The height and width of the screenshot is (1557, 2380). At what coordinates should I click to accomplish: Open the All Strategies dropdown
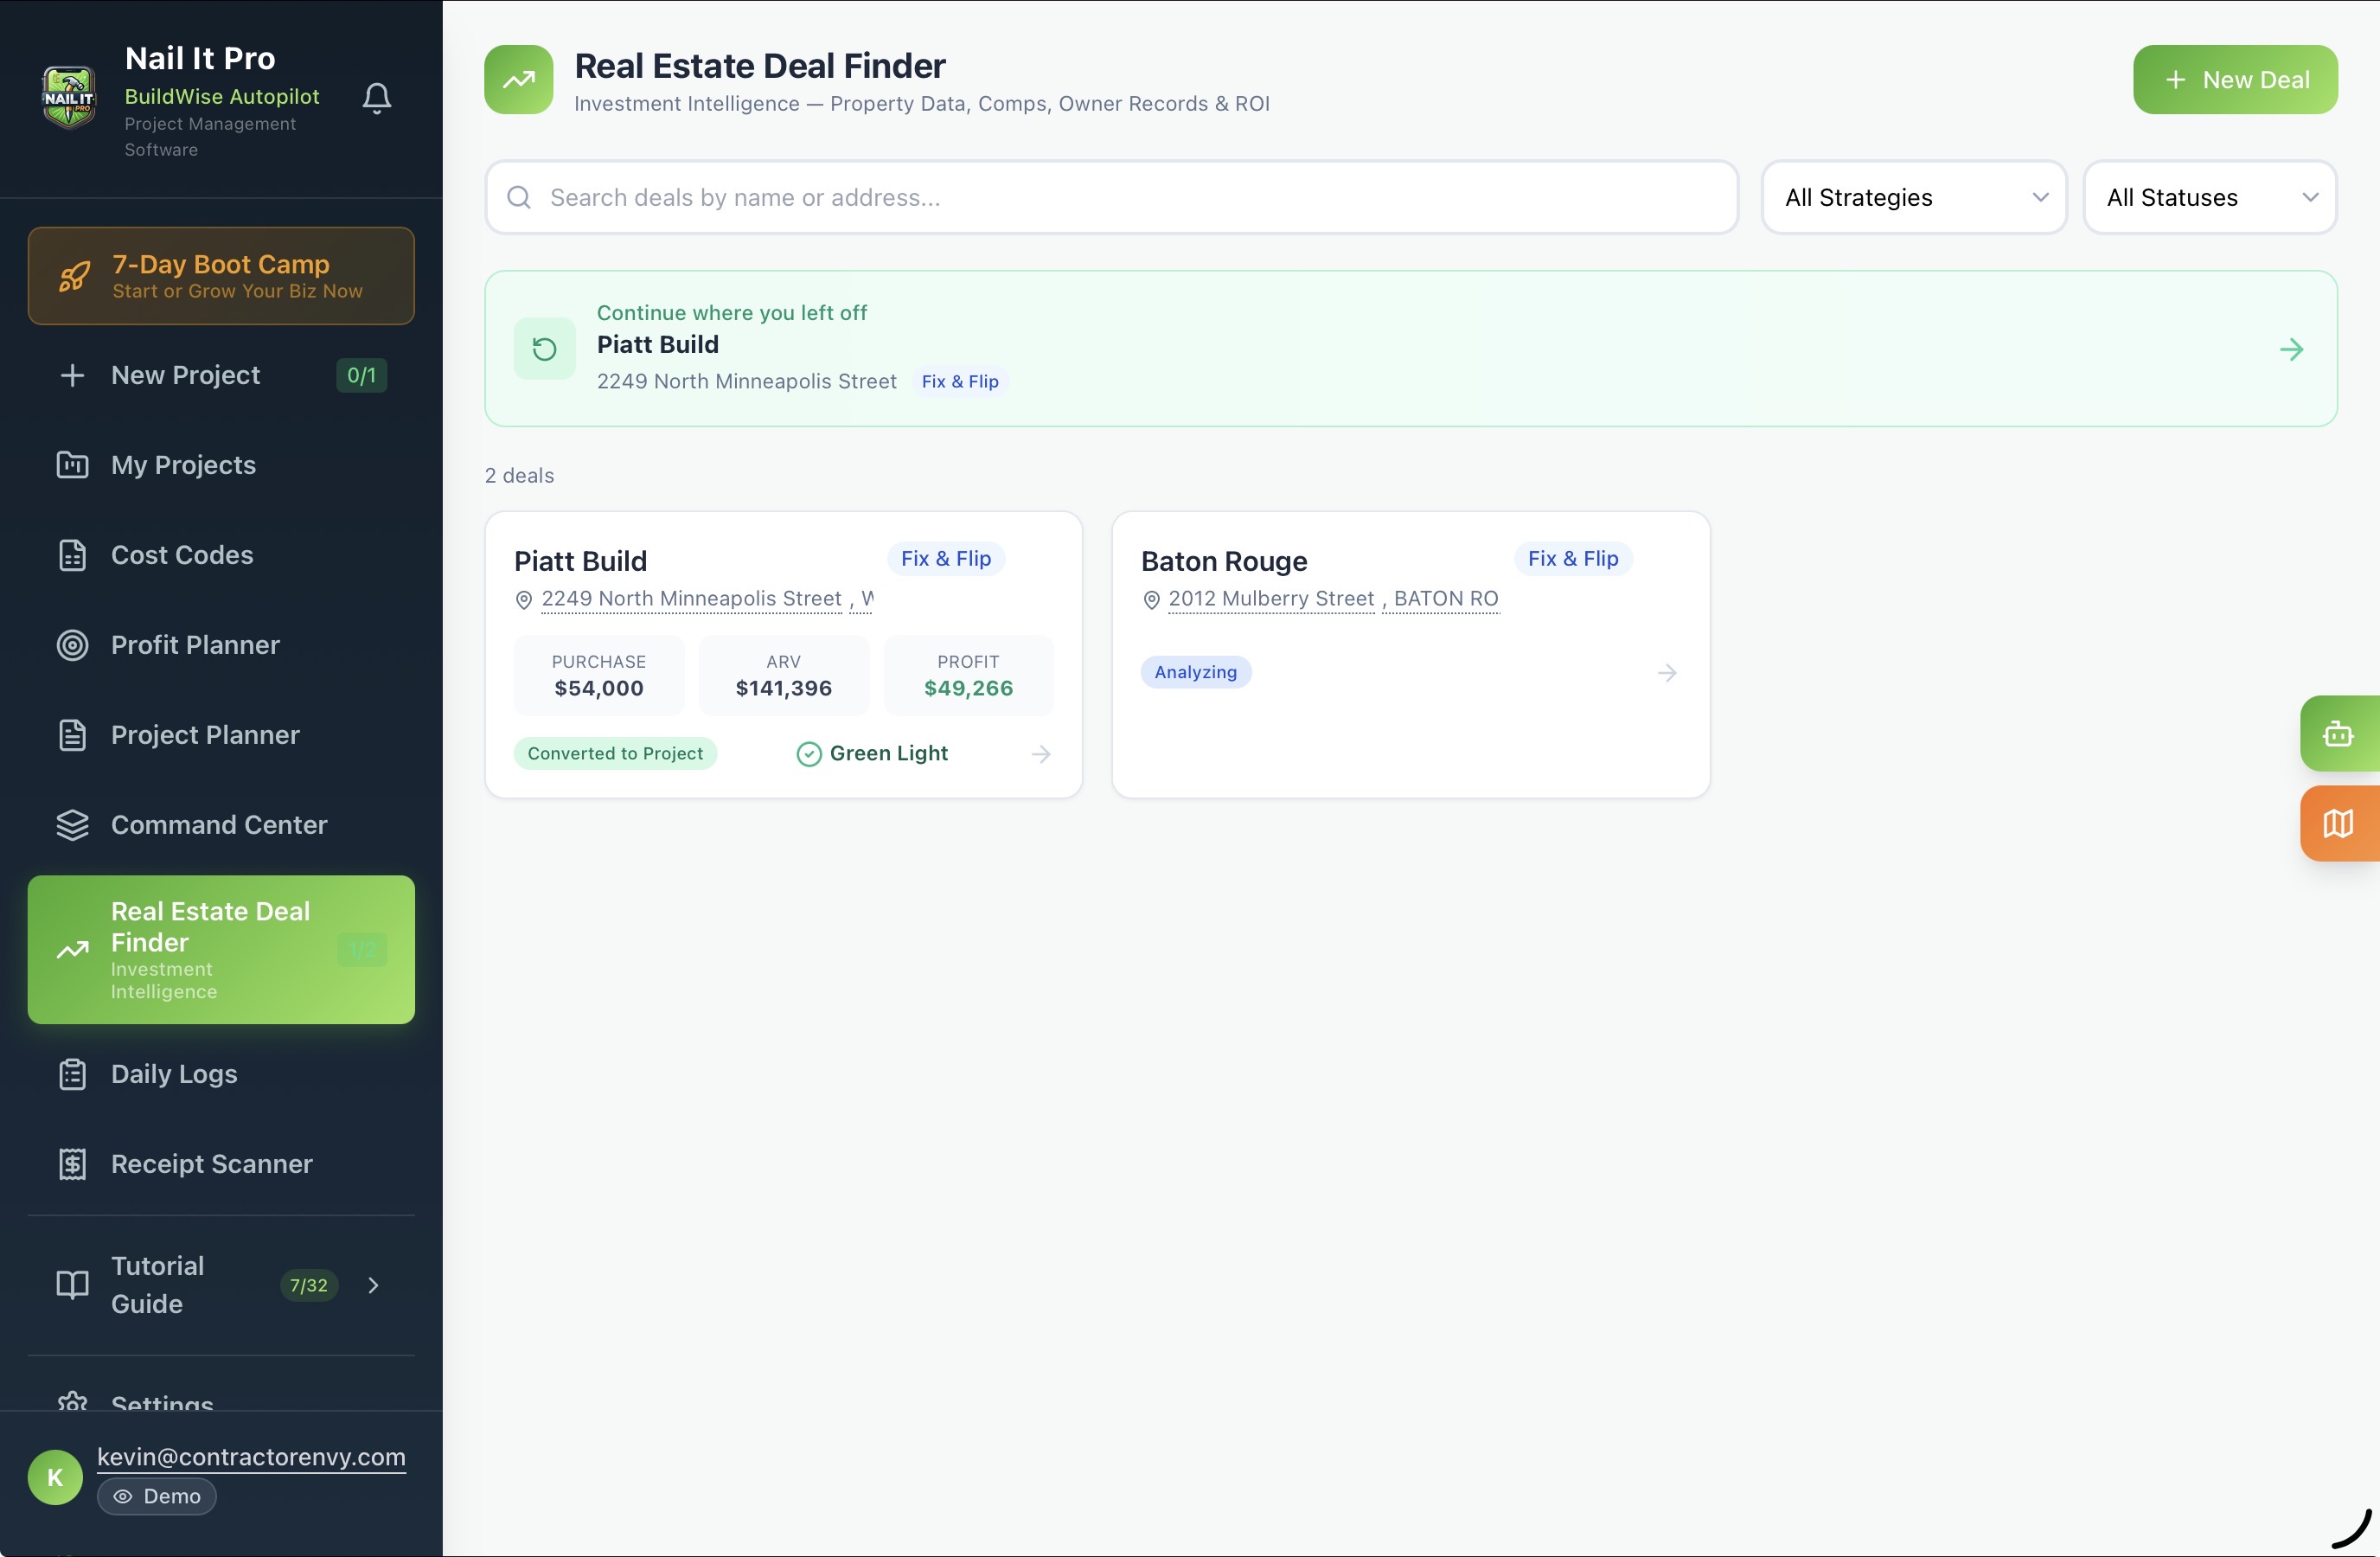[1912, 198]
